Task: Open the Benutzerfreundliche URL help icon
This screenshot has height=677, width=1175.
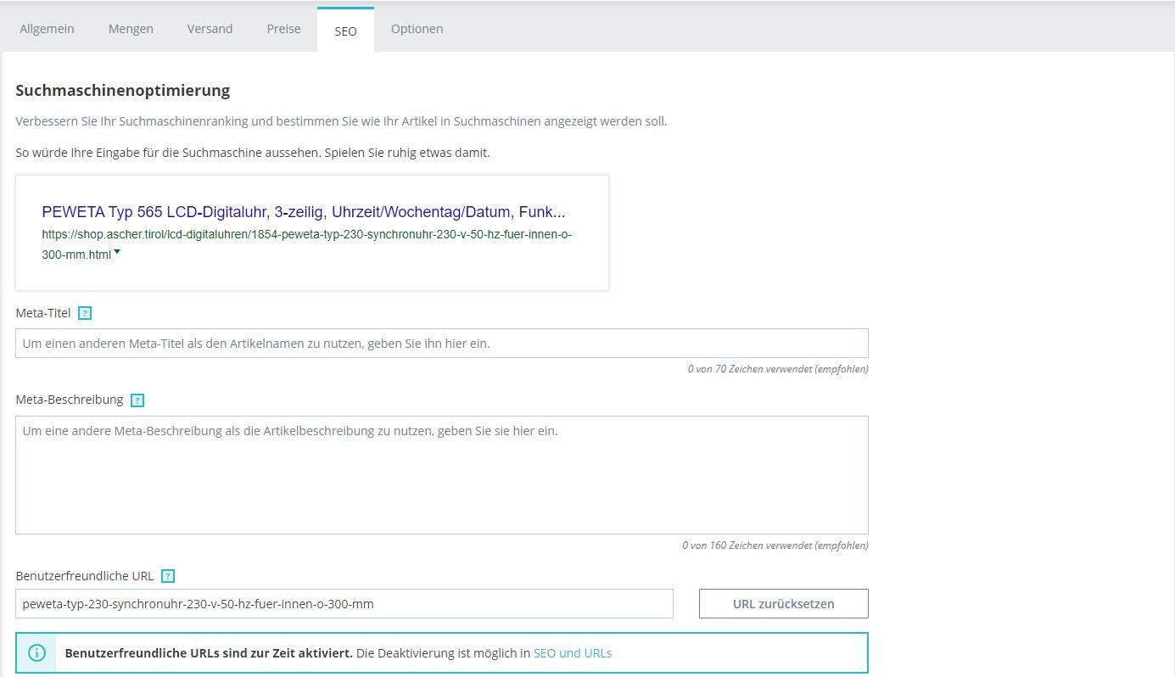Action: click(x=168, y=577)
